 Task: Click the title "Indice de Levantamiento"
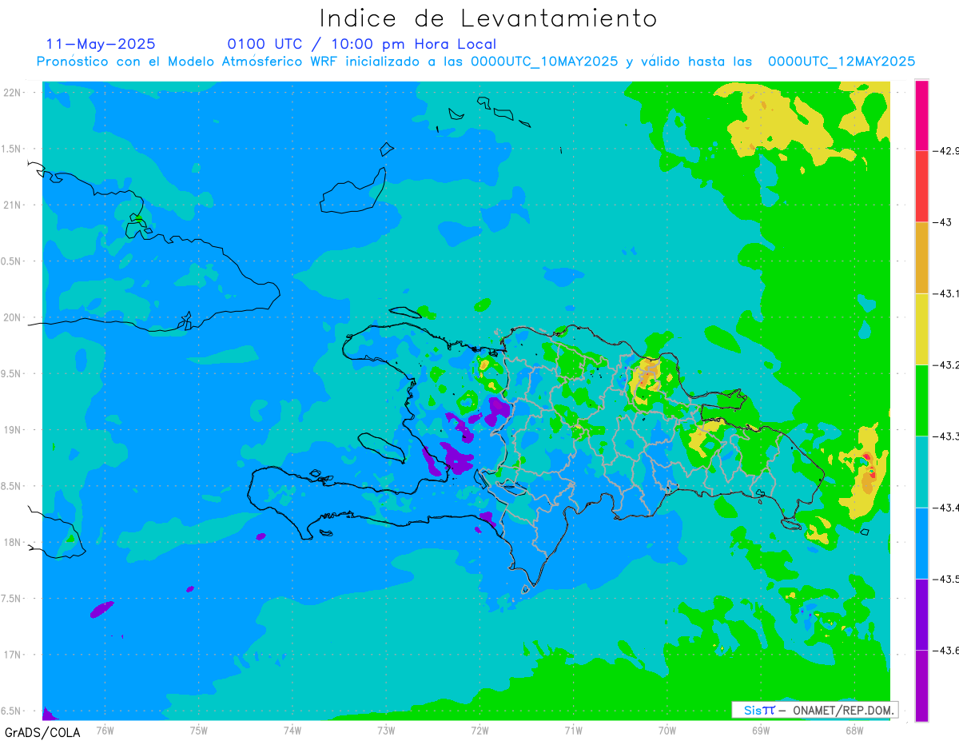[x=488, y=18]
